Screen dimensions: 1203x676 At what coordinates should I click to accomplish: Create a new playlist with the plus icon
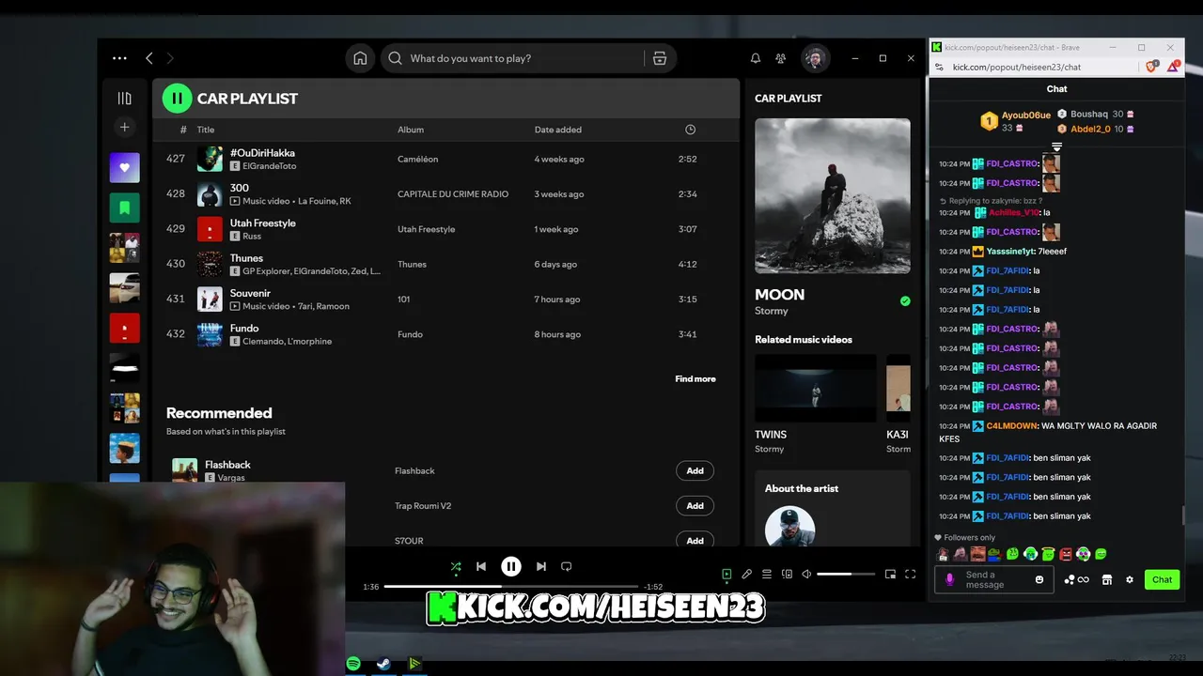[124, 127]
